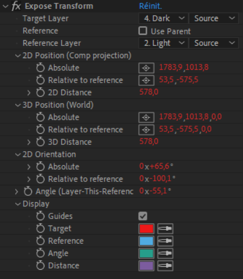This screenshot has width=243, height=279.
Task: Toggle stopwatch for Guides property
Action: [x=40, y=216]
